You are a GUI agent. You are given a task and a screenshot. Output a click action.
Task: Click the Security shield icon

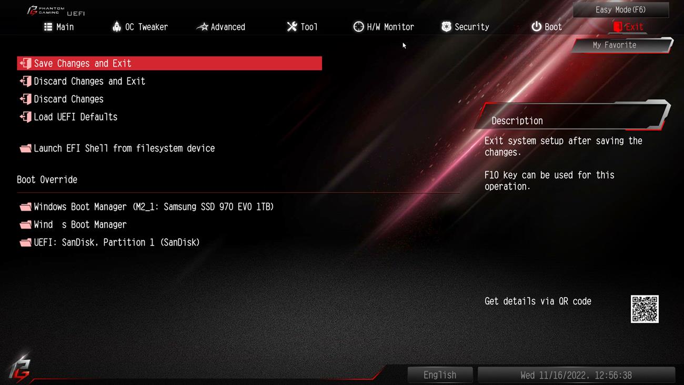[x=446, y=27]
